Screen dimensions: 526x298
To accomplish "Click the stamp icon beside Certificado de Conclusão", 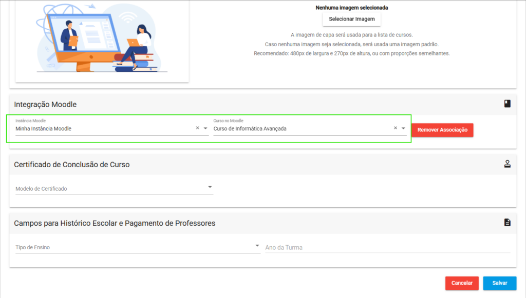I will pyautogui.click(x=507, y=164).
